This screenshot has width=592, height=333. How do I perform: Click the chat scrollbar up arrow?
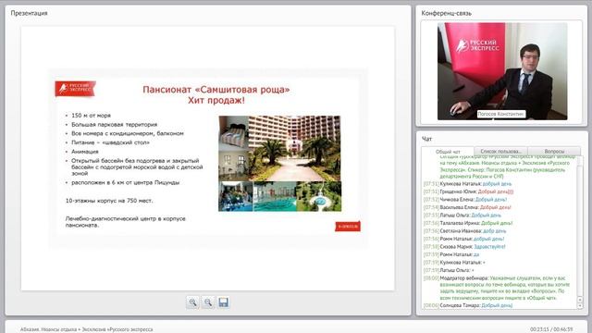[580, 300]
